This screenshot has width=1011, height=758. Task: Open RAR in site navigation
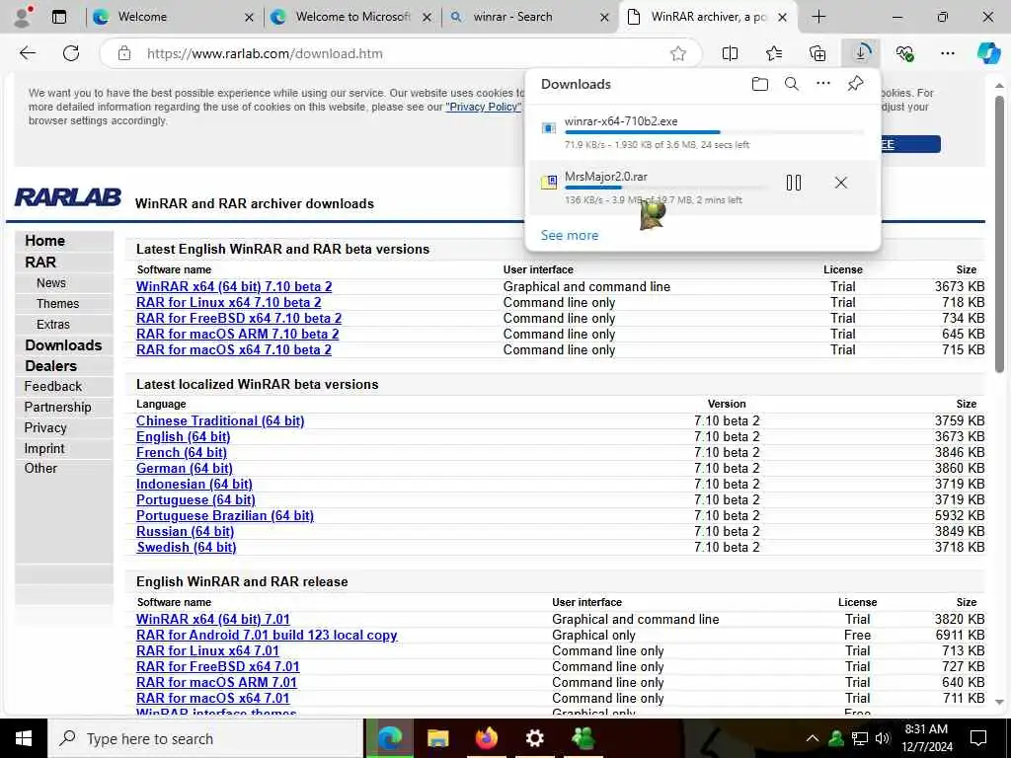coord(39,263)
